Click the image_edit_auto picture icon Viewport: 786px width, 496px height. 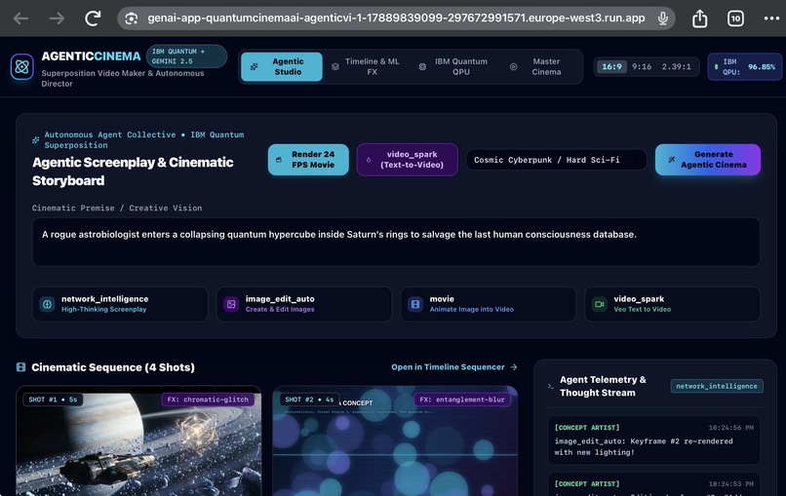tap(231, 304)
